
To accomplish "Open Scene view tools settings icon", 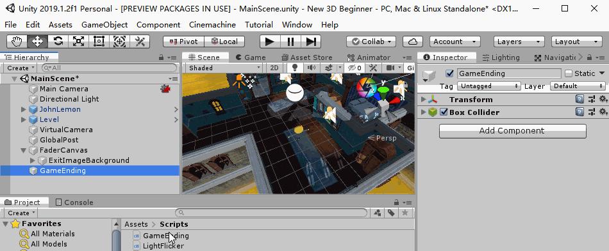I will coord(373,68).
